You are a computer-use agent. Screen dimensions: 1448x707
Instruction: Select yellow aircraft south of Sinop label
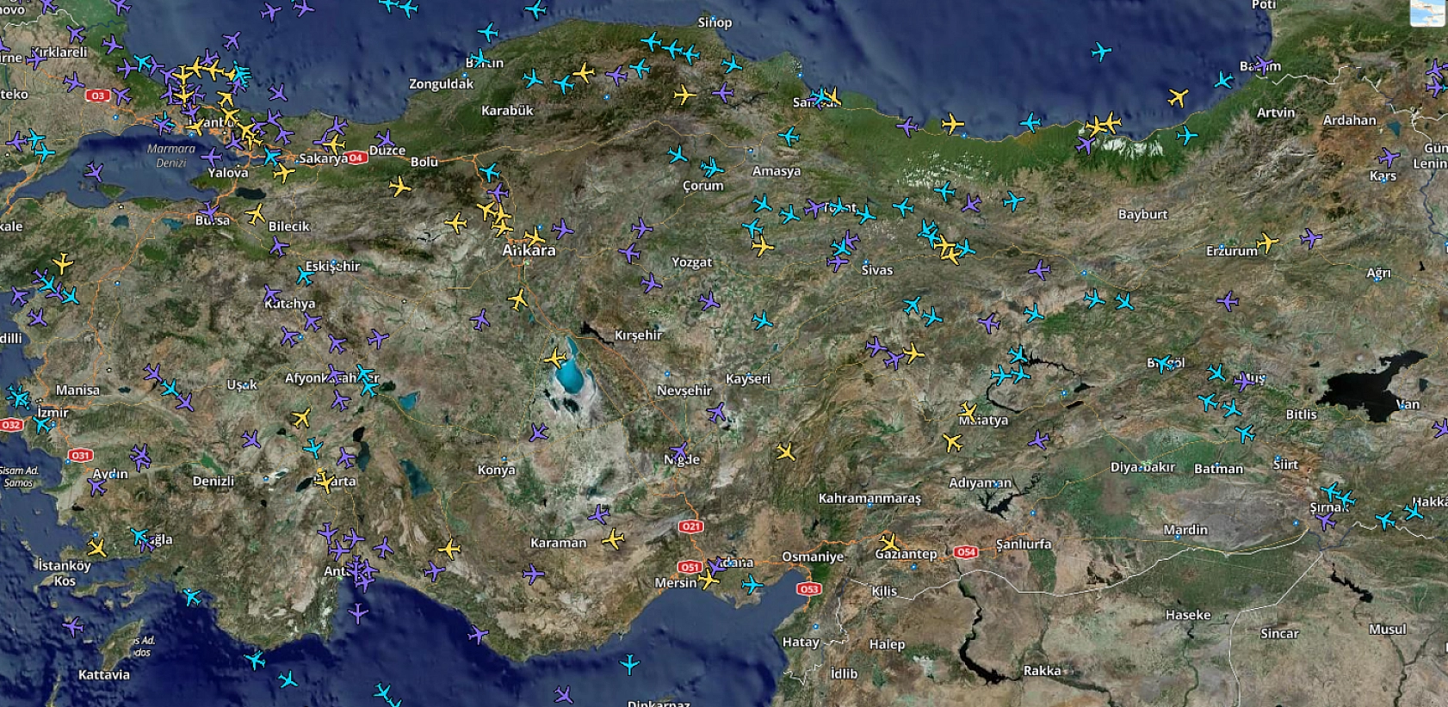tap(684, 95)
